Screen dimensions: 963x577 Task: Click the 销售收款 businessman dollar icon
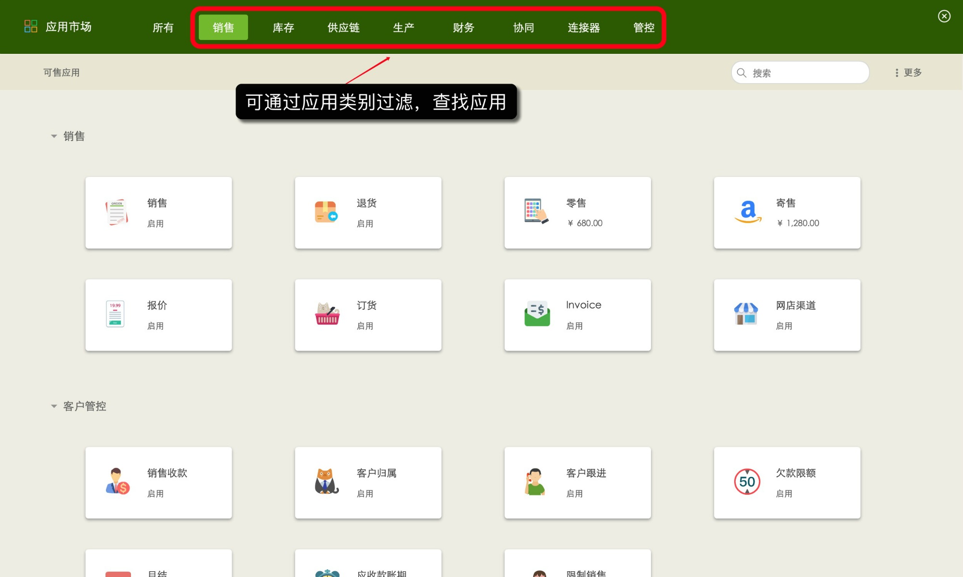click(x=117, y=481)
